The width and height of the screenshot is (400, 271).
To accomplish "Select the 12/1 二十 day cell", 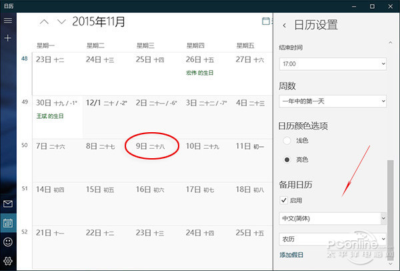I will 107,117.
